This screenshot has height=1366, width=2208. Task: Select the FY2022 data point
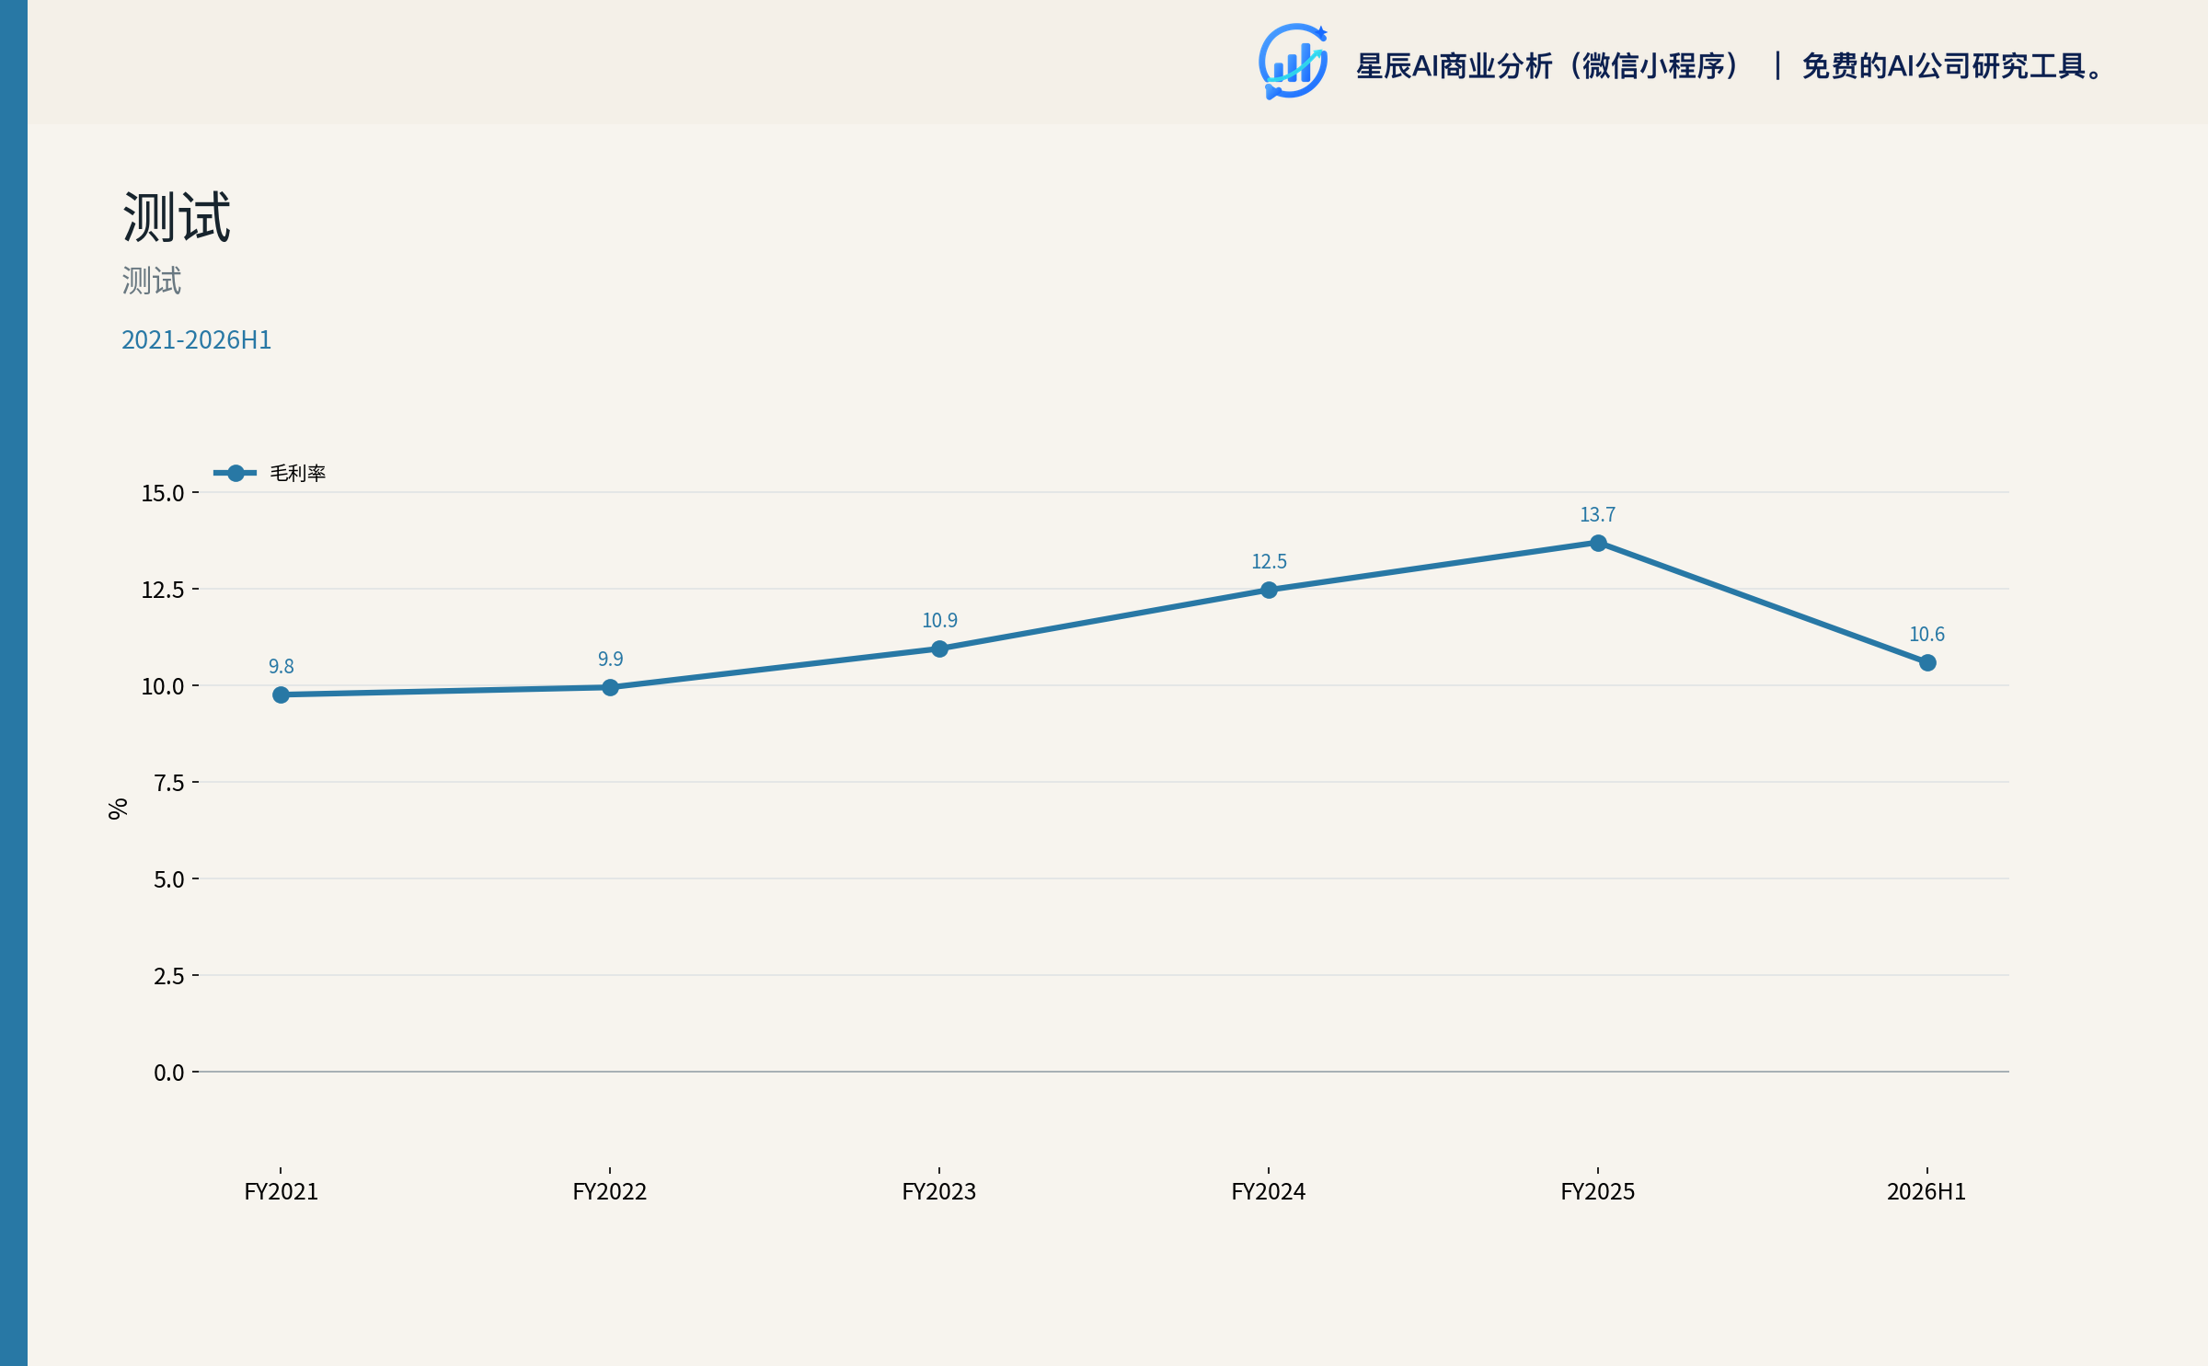pos(610,687)
